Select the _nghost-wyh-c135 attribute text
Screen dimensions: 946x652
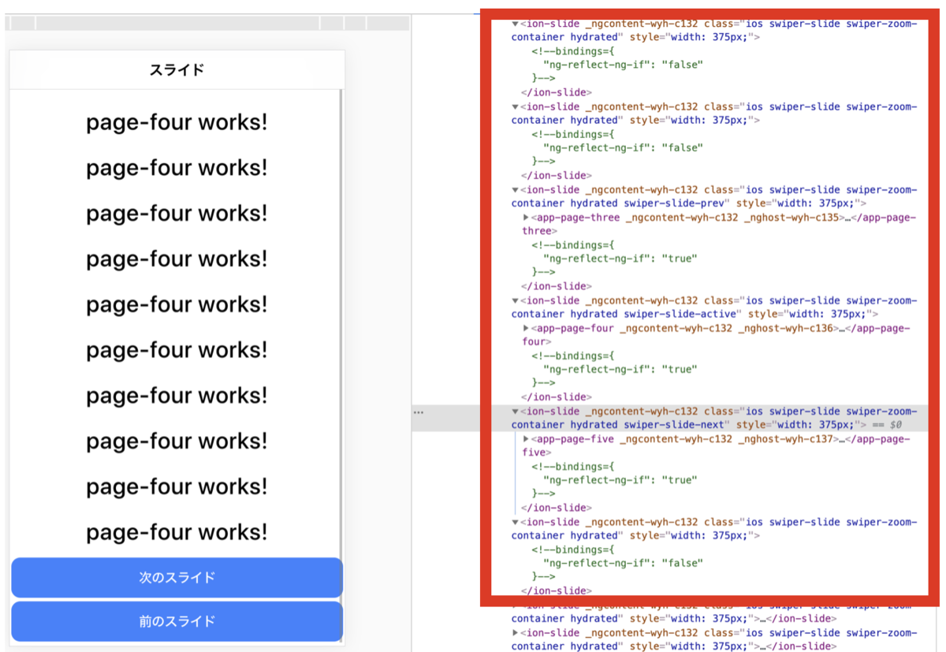[791, 218]
